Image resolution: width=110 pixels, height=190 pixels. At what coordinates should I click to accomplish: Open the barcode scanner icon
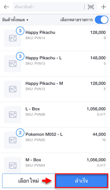click(x=91, y=7)
